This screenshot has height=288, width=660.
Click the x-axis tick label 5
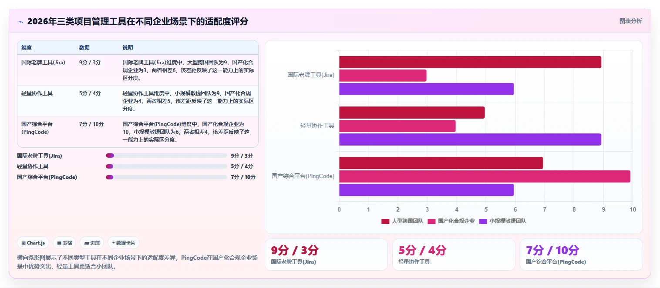coord(486,209)
